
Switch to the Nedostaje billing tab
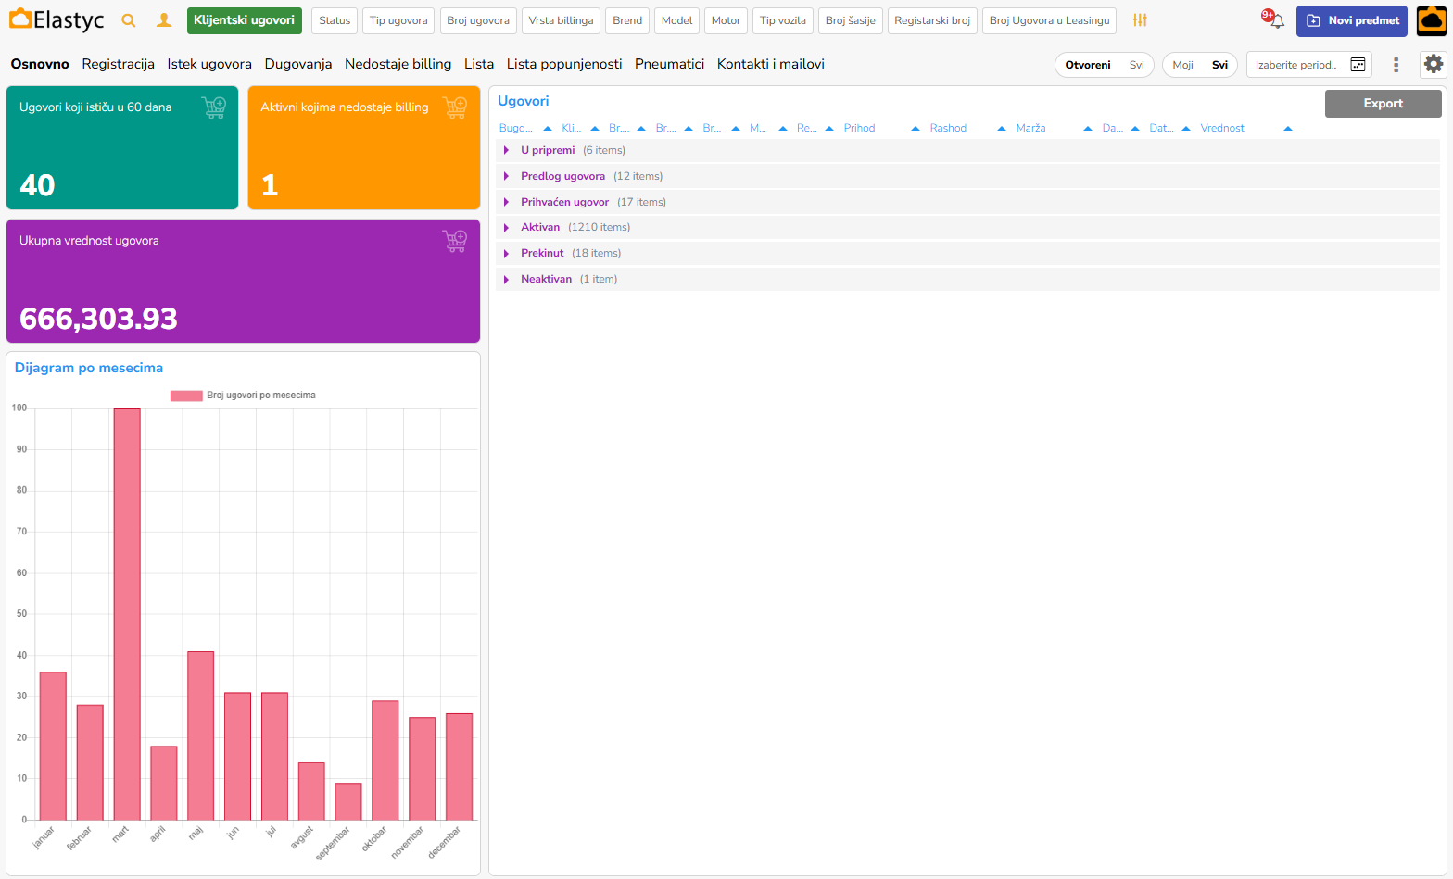point(398,64)
